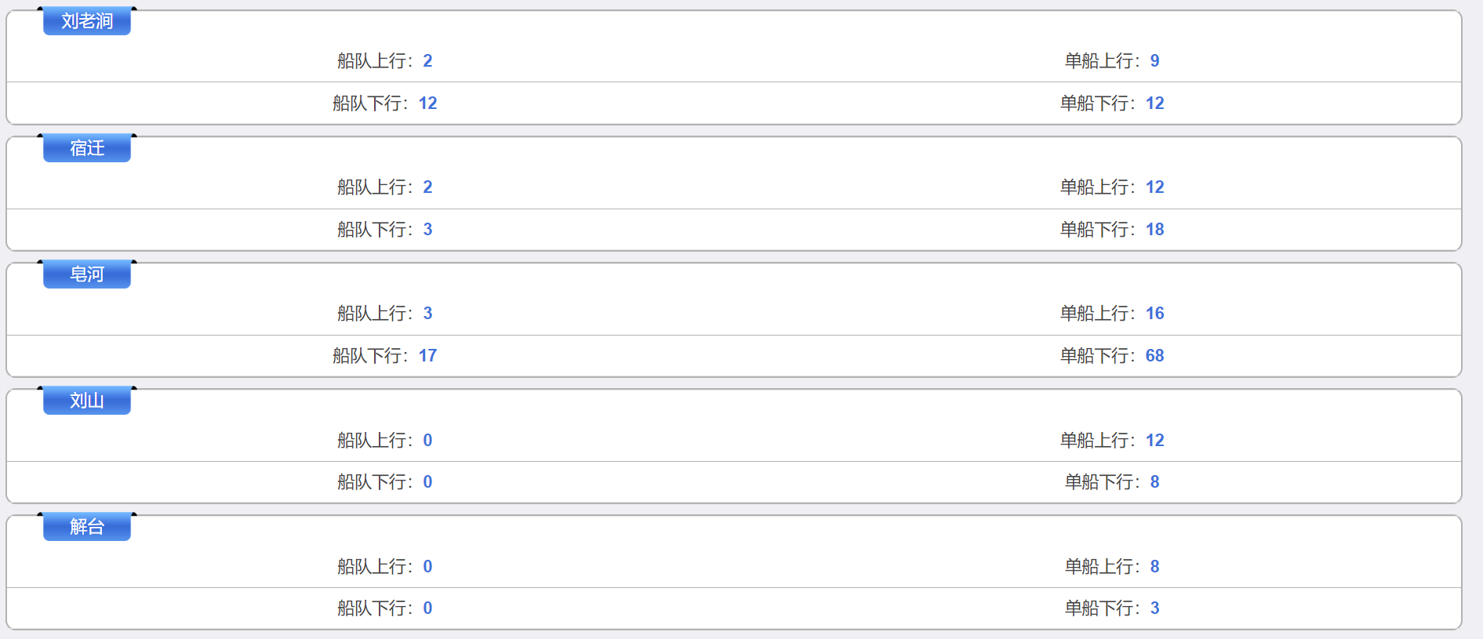Select the 刘老涧 section tab
Image resolution: width=1483 pixels, height=639 pixels.
[87, 21]
